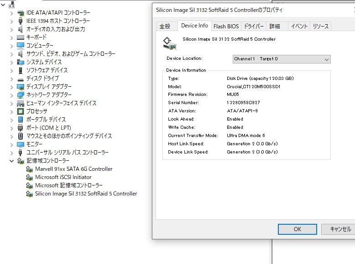The height and width of the screenshot is (264, 355).
Task: Select the ユニバーサル シリアル バス コントローラー row
Action: tap(68, 153)
